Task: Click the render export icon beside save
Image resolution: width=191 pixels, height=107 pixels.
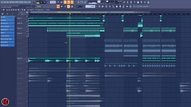Action: pyautogui.click(x=141, y=2)
